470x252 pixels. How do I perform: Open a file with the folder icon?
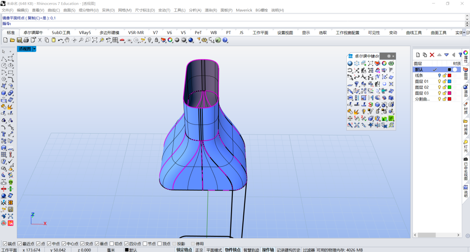(x=12, y=40)
